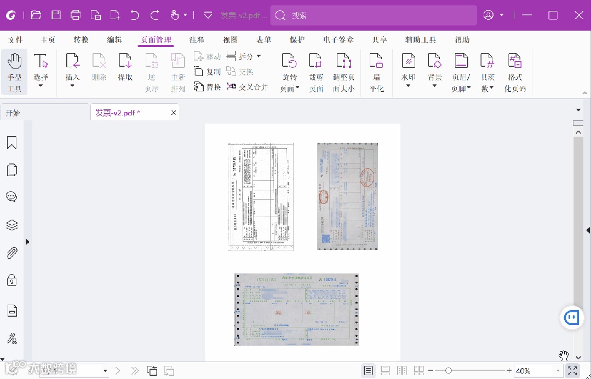Open the signatures panel icon

pos(12,339)
